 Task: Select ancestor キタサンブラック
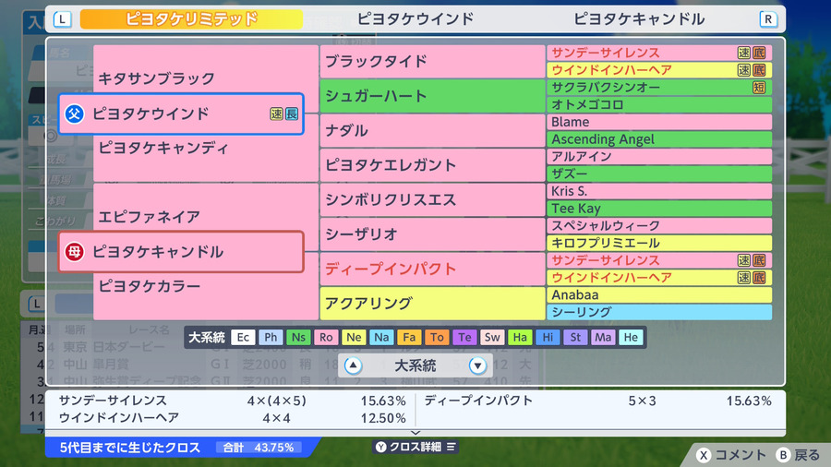click(x=156, y=78)
